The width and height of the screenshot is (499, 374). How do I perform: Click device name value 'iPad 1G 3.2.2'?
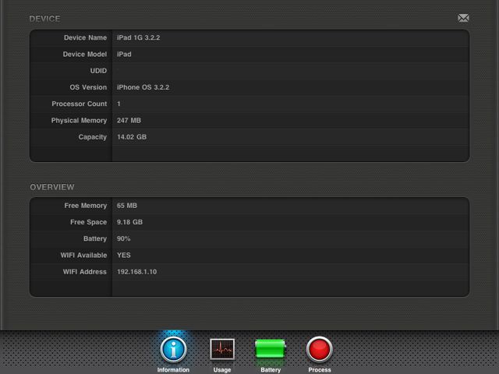[x=139, y=37]
